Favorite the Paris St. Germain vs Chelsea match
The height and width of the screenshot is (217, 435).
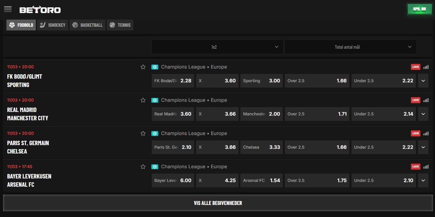(143, 133)
